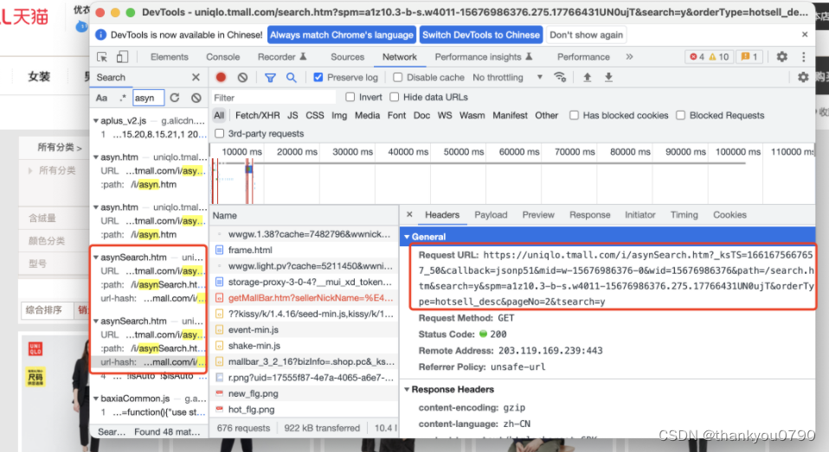Screen dimensions: 829x452
Task: Close the Search side panel
Action: pyautogui.click(x=196, y=77)
